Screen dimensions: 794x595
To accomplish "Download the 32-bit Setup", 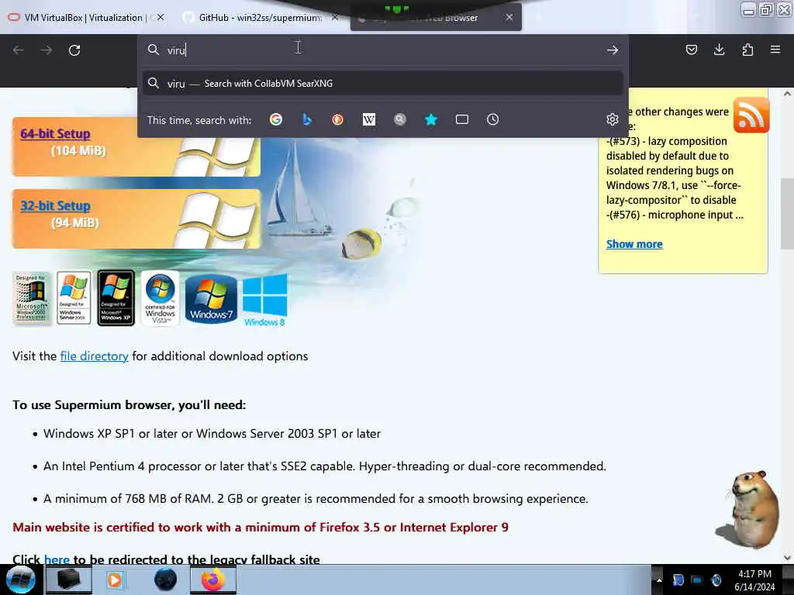I will [x=55, y=206].
